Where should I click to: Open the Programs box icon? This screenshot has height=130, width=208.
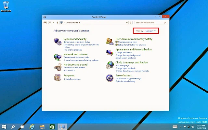58,77
